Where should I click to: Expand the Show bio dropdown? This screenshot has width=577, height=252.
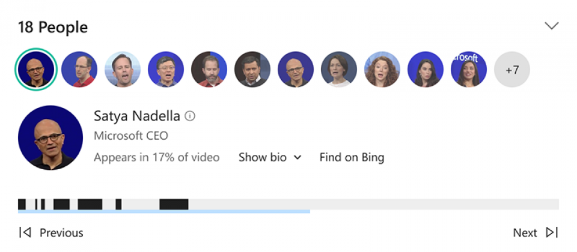(x=270, y=157)
